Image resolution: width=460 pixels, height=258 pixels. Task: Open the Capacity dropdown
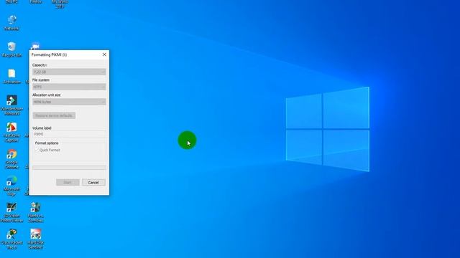tap(69, 72)
